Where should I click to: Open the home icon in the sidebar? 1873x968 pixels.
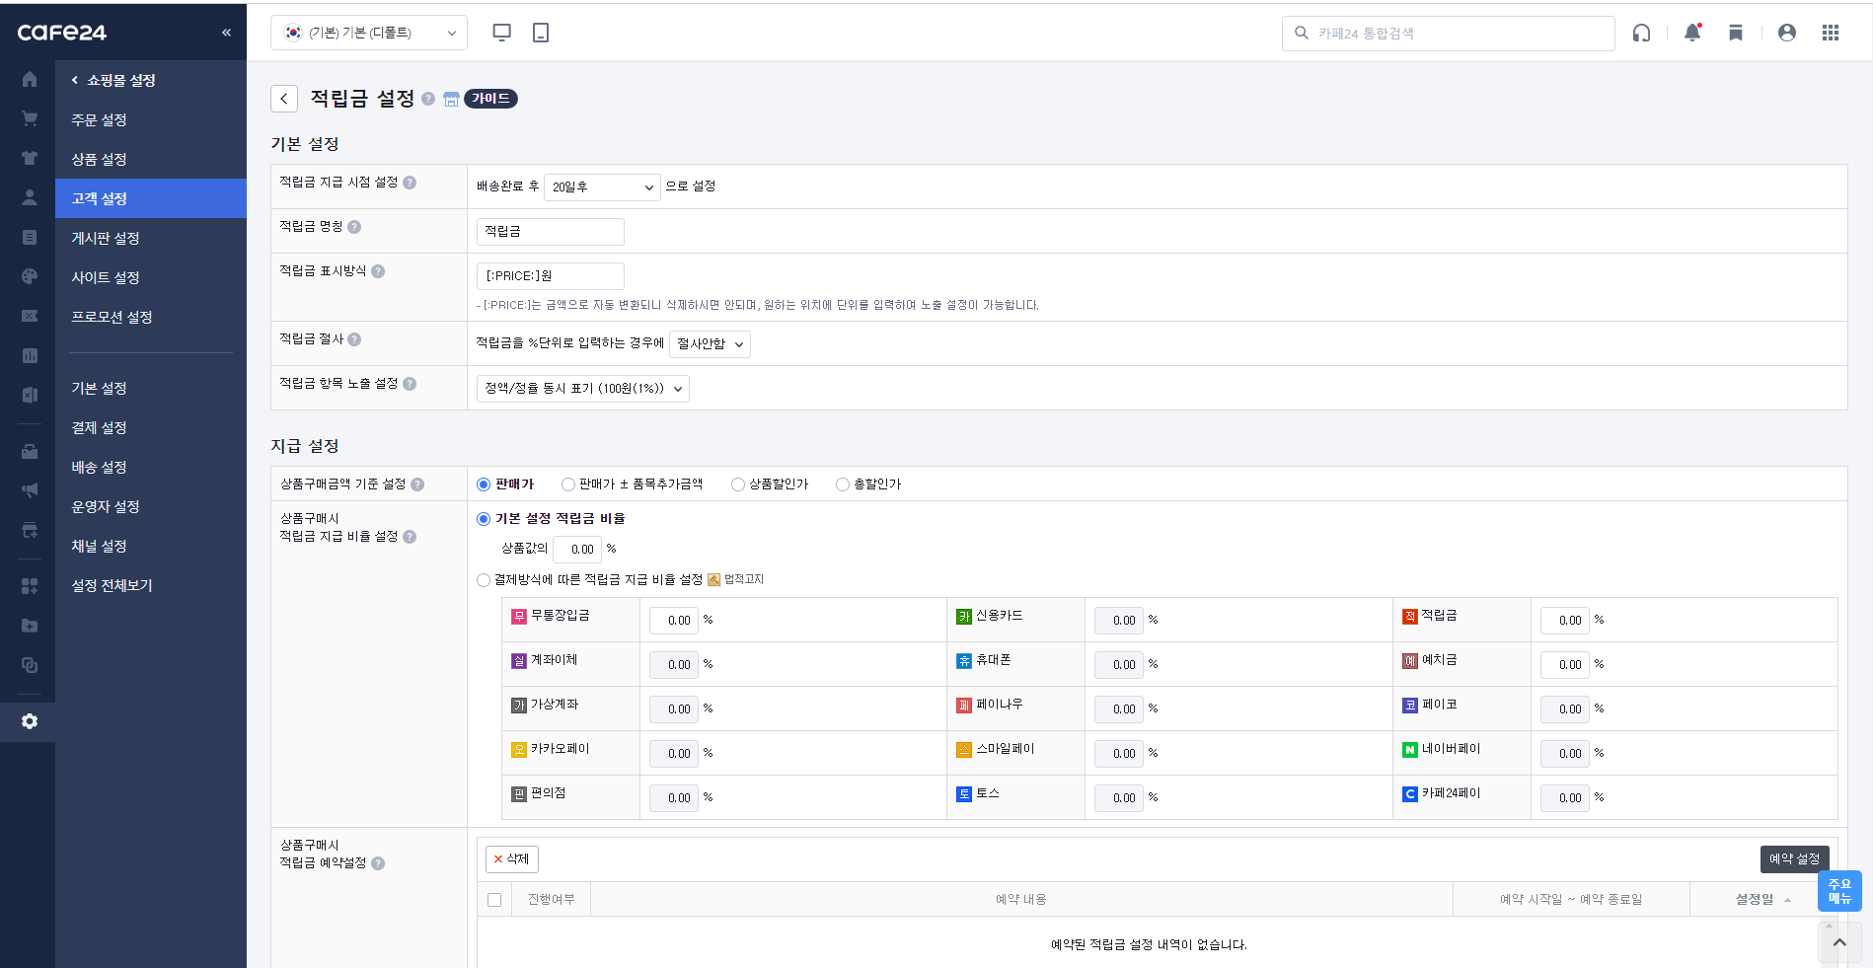[30, 79]
